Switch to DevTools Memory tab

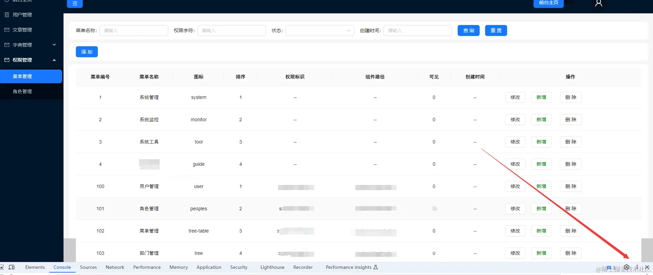179,267
